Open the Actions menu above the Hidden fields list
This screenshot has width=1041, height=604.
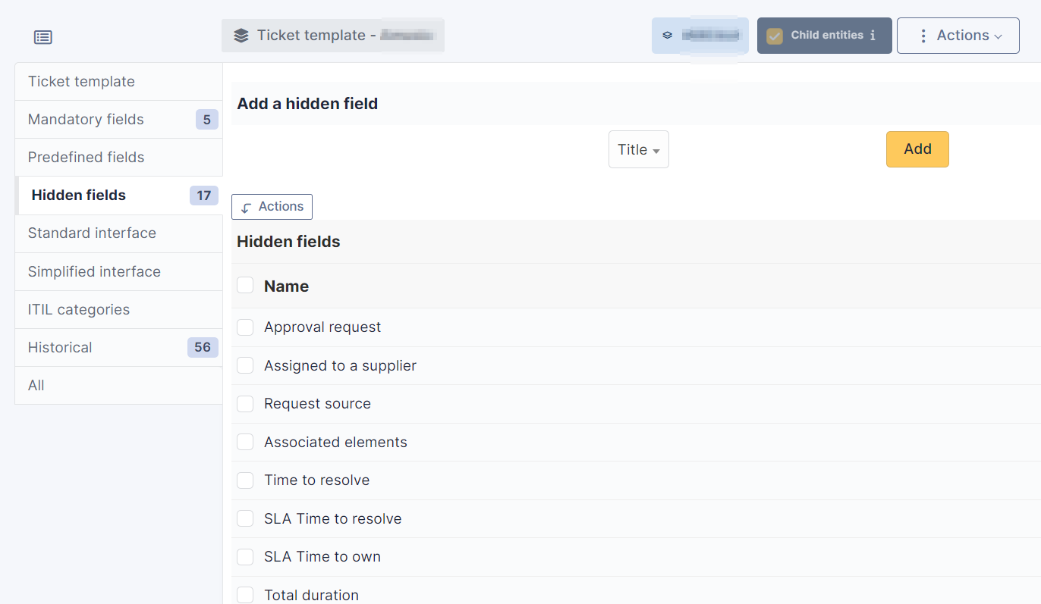(x=272, y=206)
